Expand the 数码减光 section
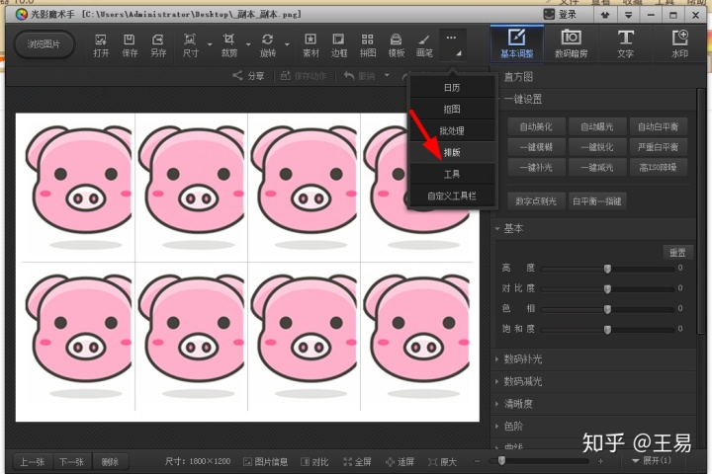This screenshot has height=474, width=712. (x=522, y=381)
